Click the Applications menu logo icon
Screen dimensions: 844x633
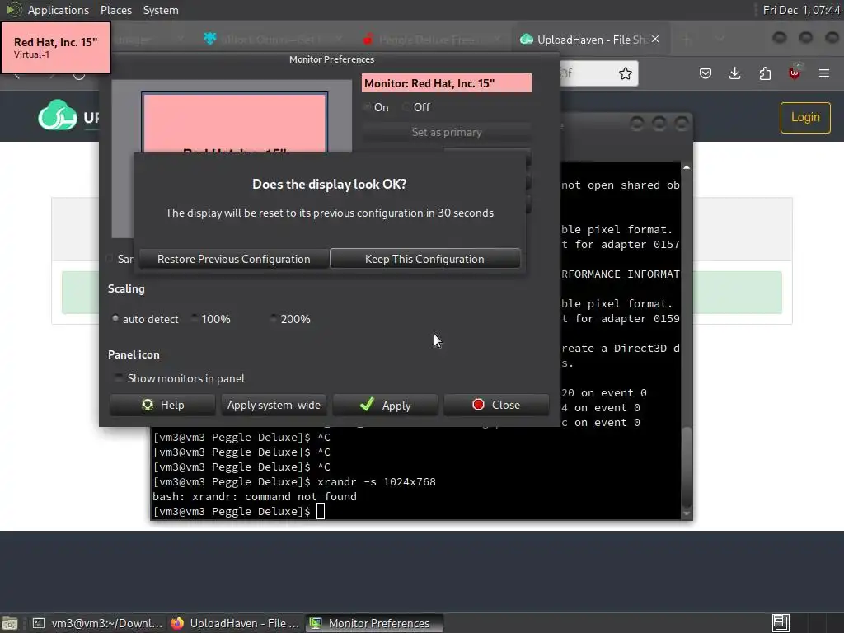(x=13, y=10)
